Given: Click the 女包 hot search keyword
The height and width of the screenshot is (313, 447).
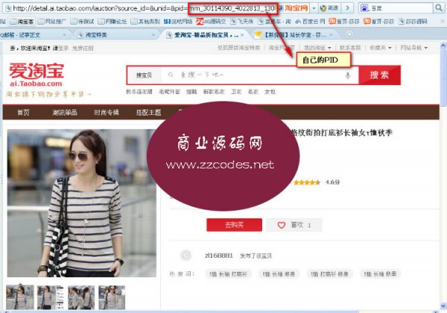Looking at the screenshot, I should click(270, 92).
